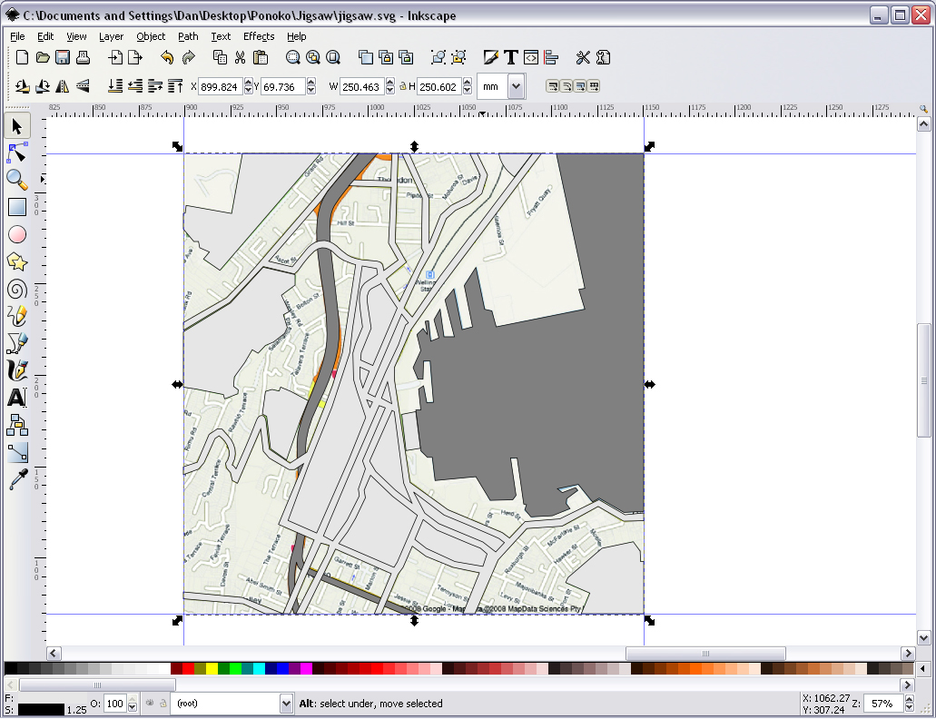Select the Node edit tool

[x=16, y=153]
